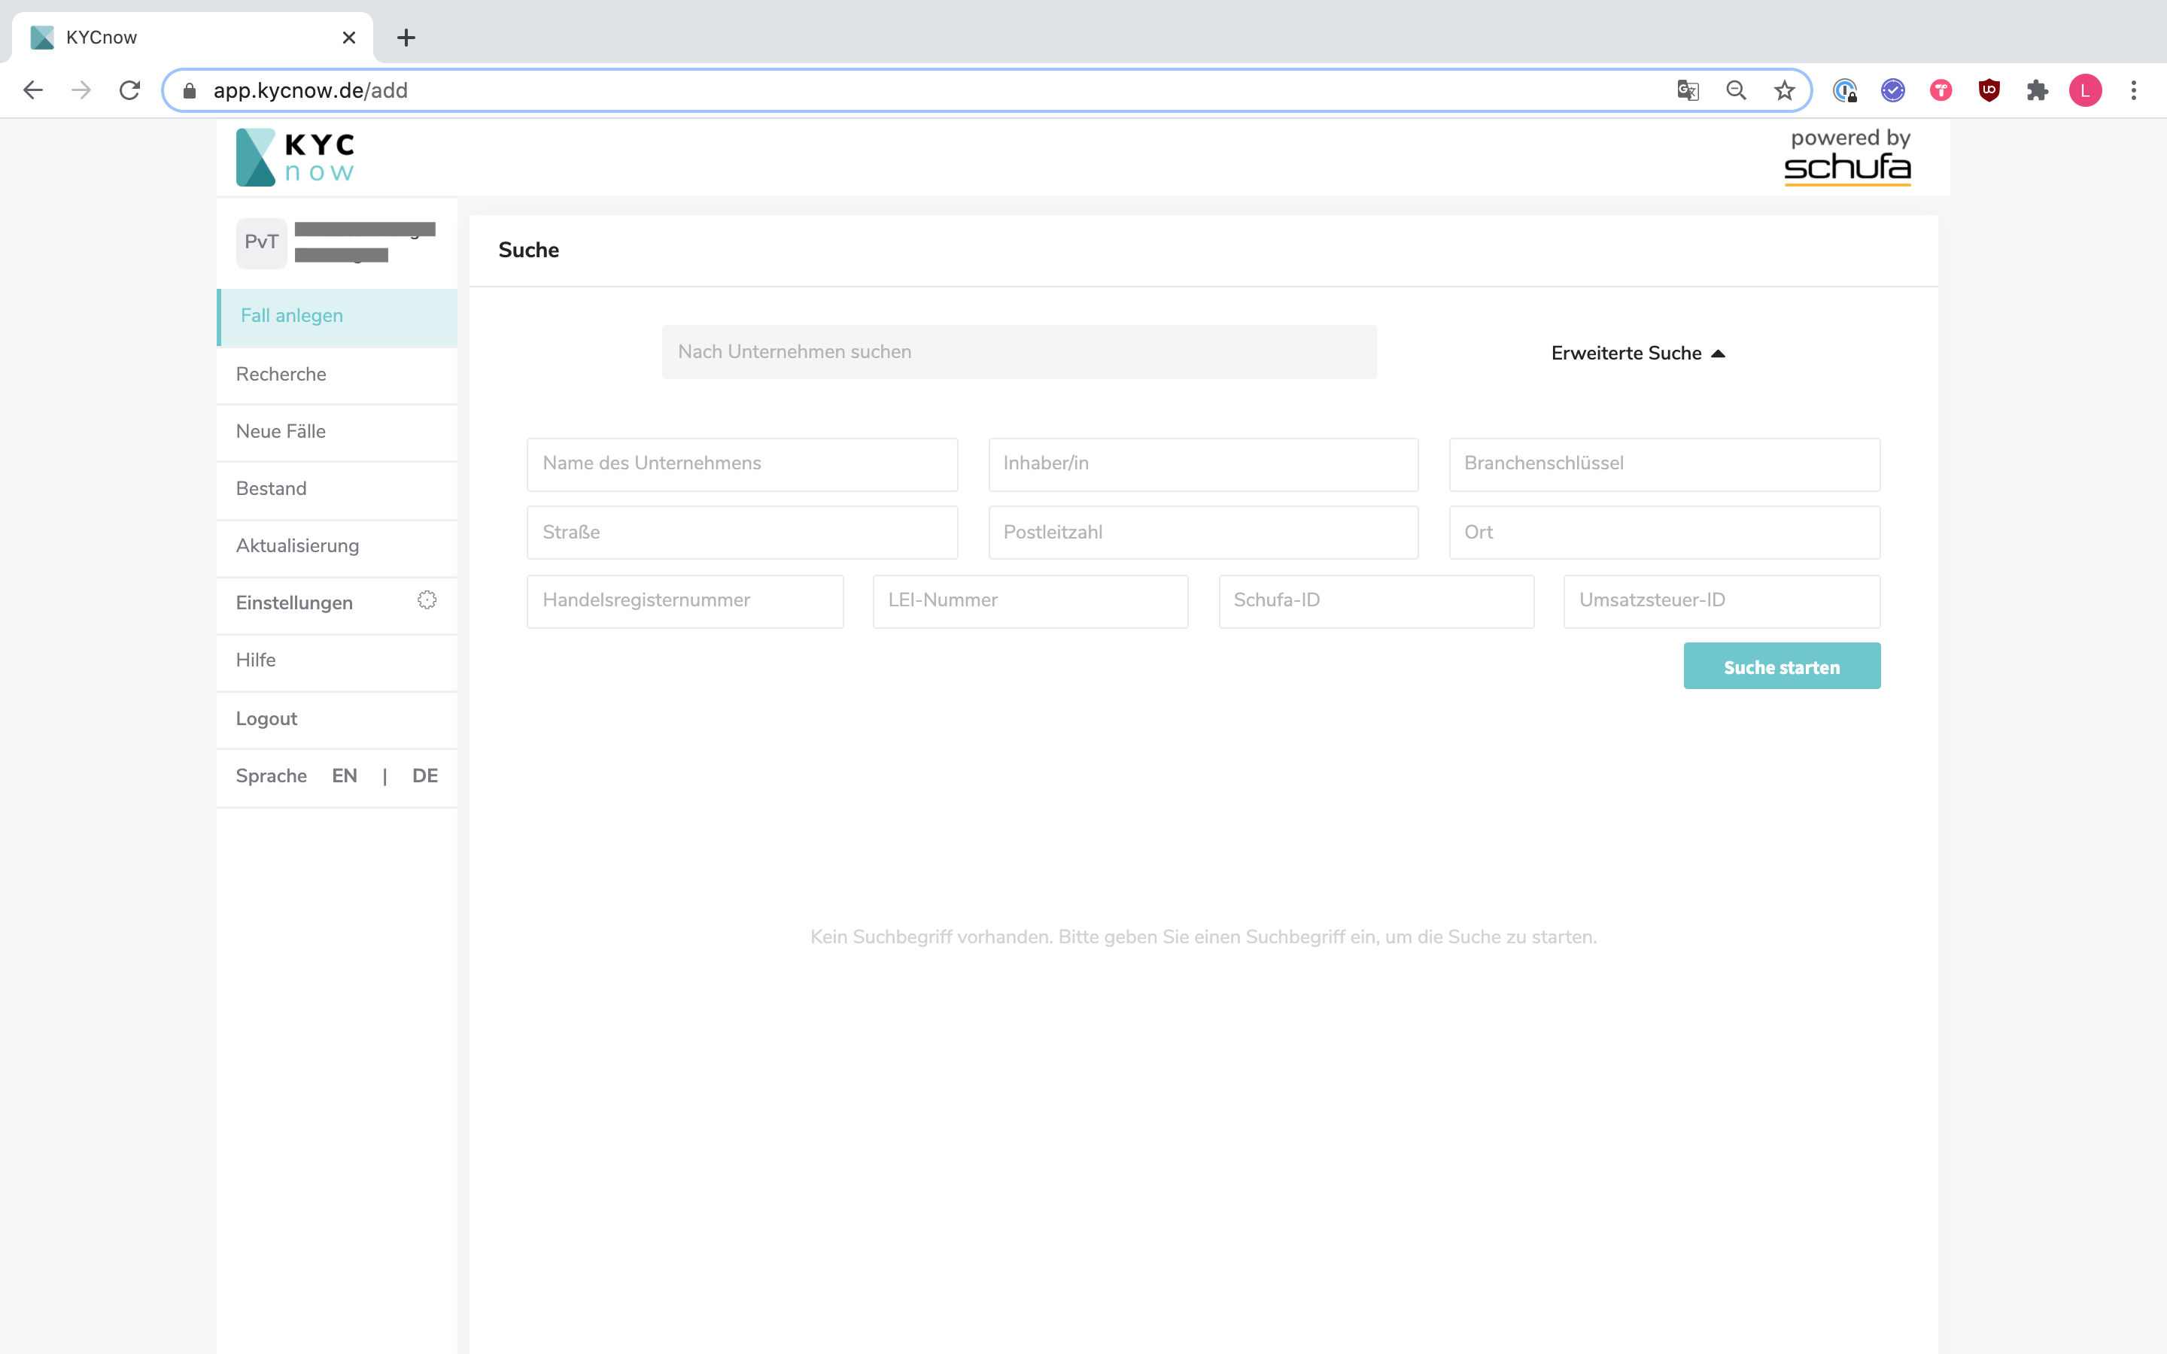Click the Name des Unternehmens field
The height and width of the screenshot is (1354, 2167).
coord(743,464)
